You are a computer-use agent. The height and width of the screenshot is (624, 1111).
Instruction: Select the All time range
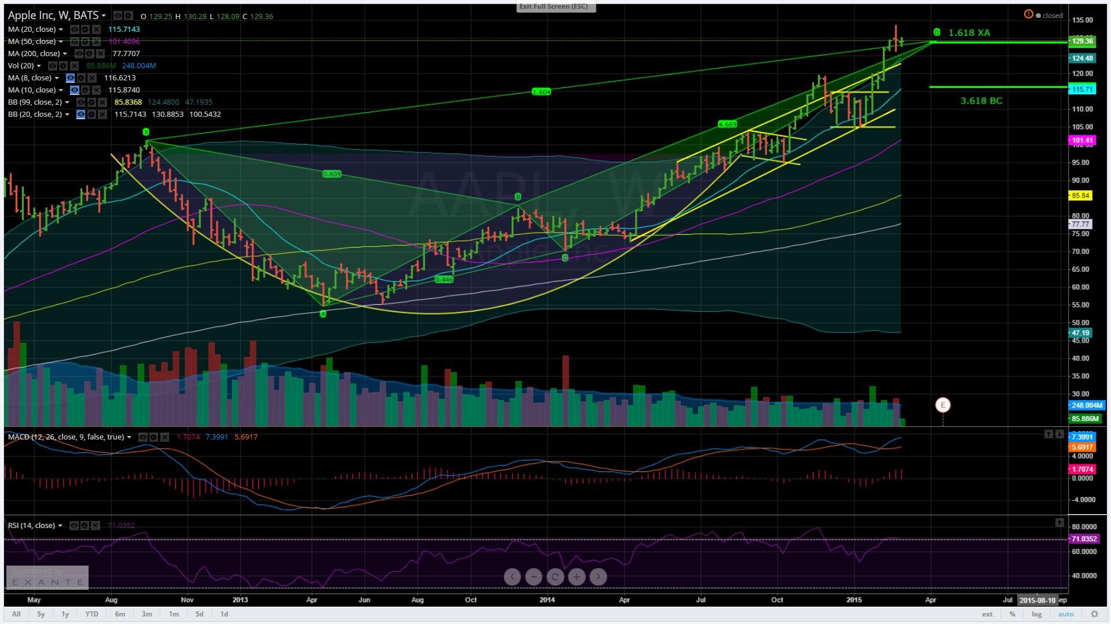point(16,614)
